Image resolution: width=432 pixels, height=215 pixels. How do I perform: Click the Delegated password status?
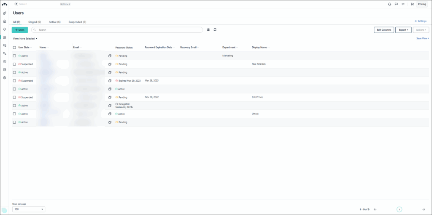tap(124, 104)
